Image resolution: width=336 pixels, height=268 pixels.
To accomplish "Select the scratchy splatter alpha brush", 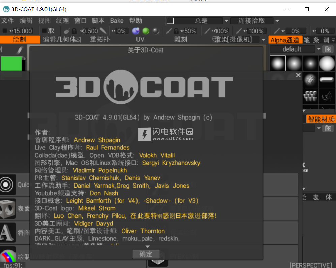I will click(327, 96).
